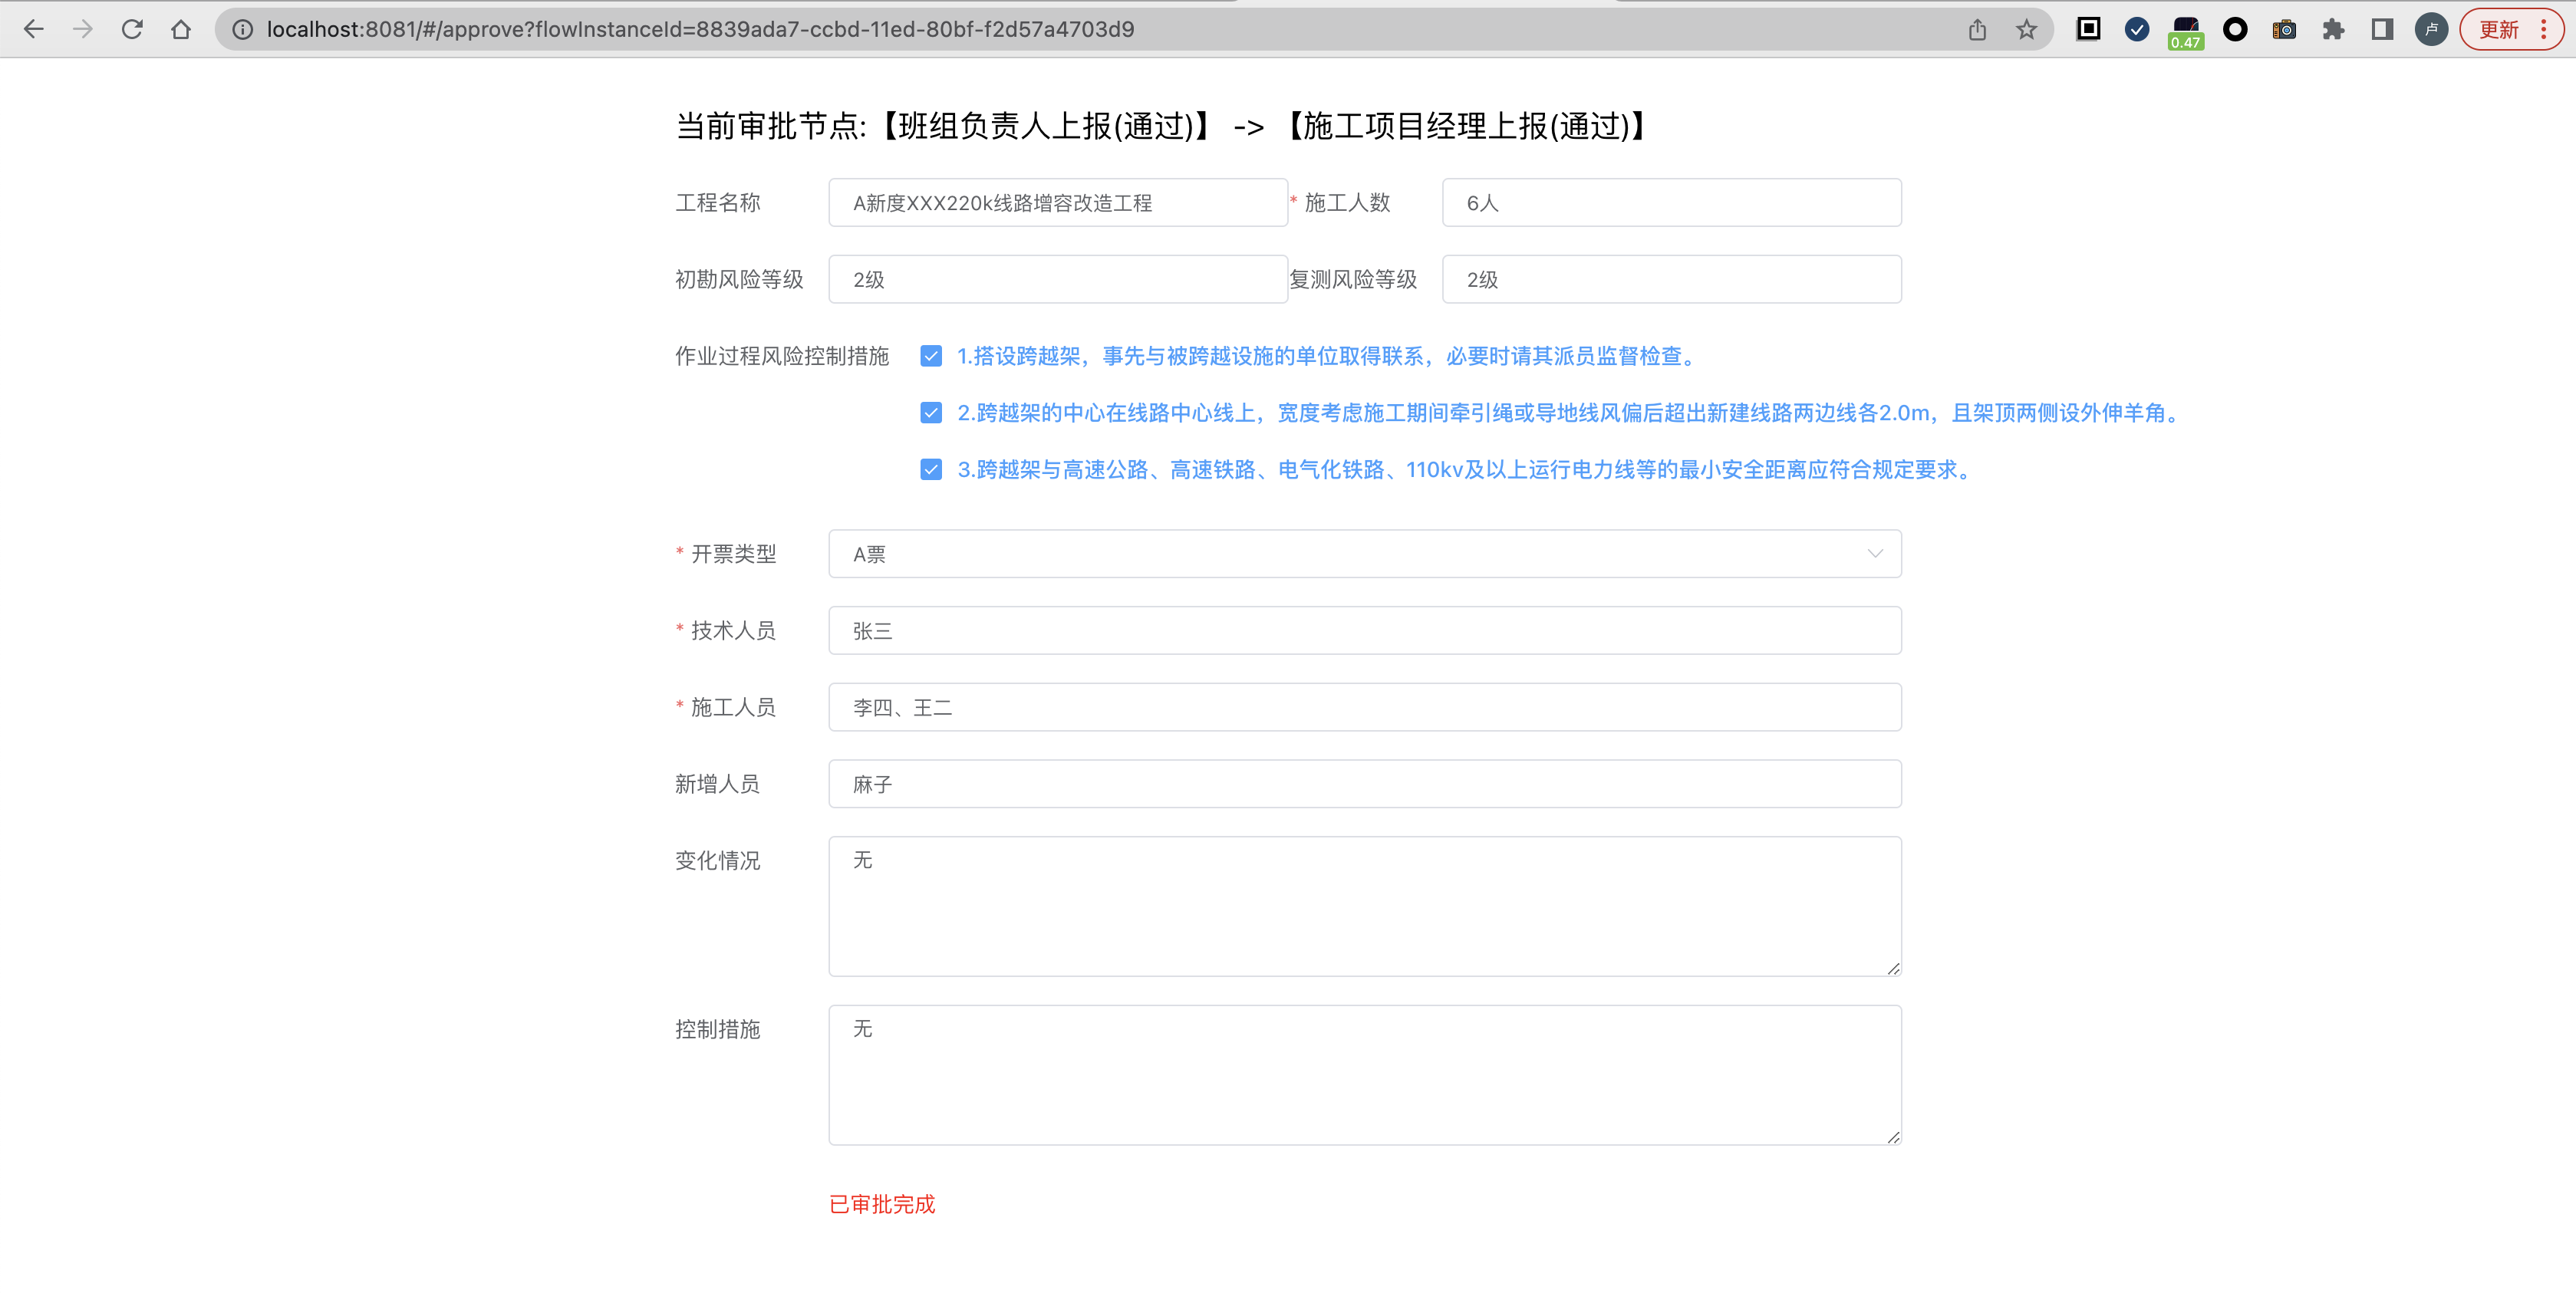Click the 工程名称 field label

pyautogui.click(x=718, y=203)
